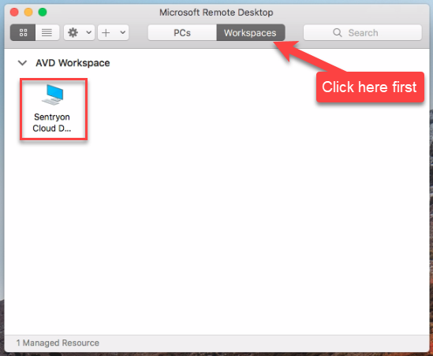Minimize the window with yellow button
The height and width of the screenshot is (356, 433).
pyautogui.click(x=28, y=13)
